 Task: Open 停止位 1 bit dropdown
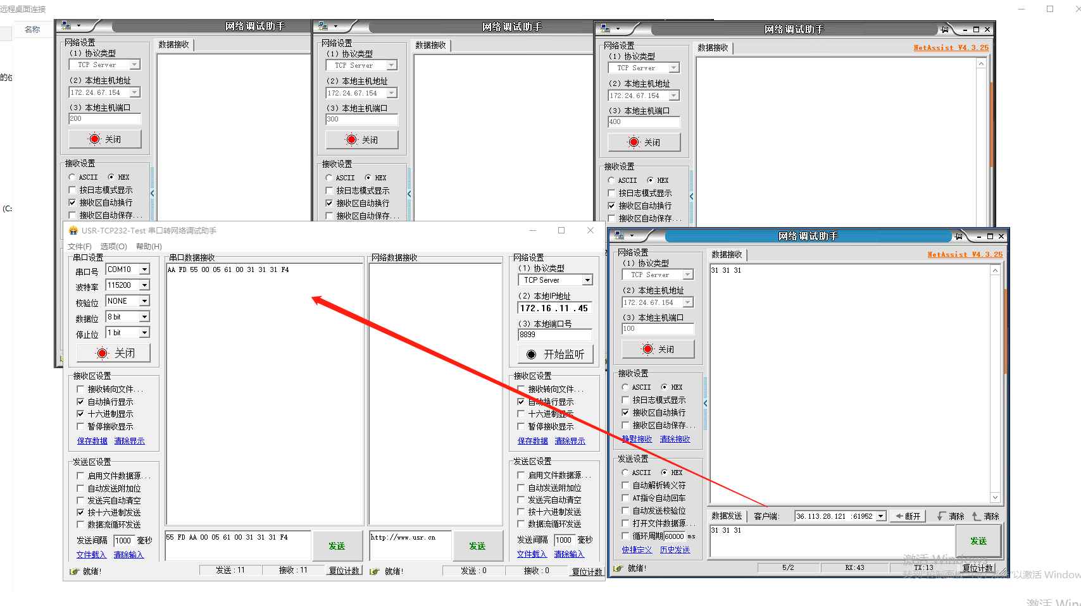[144, 333]
